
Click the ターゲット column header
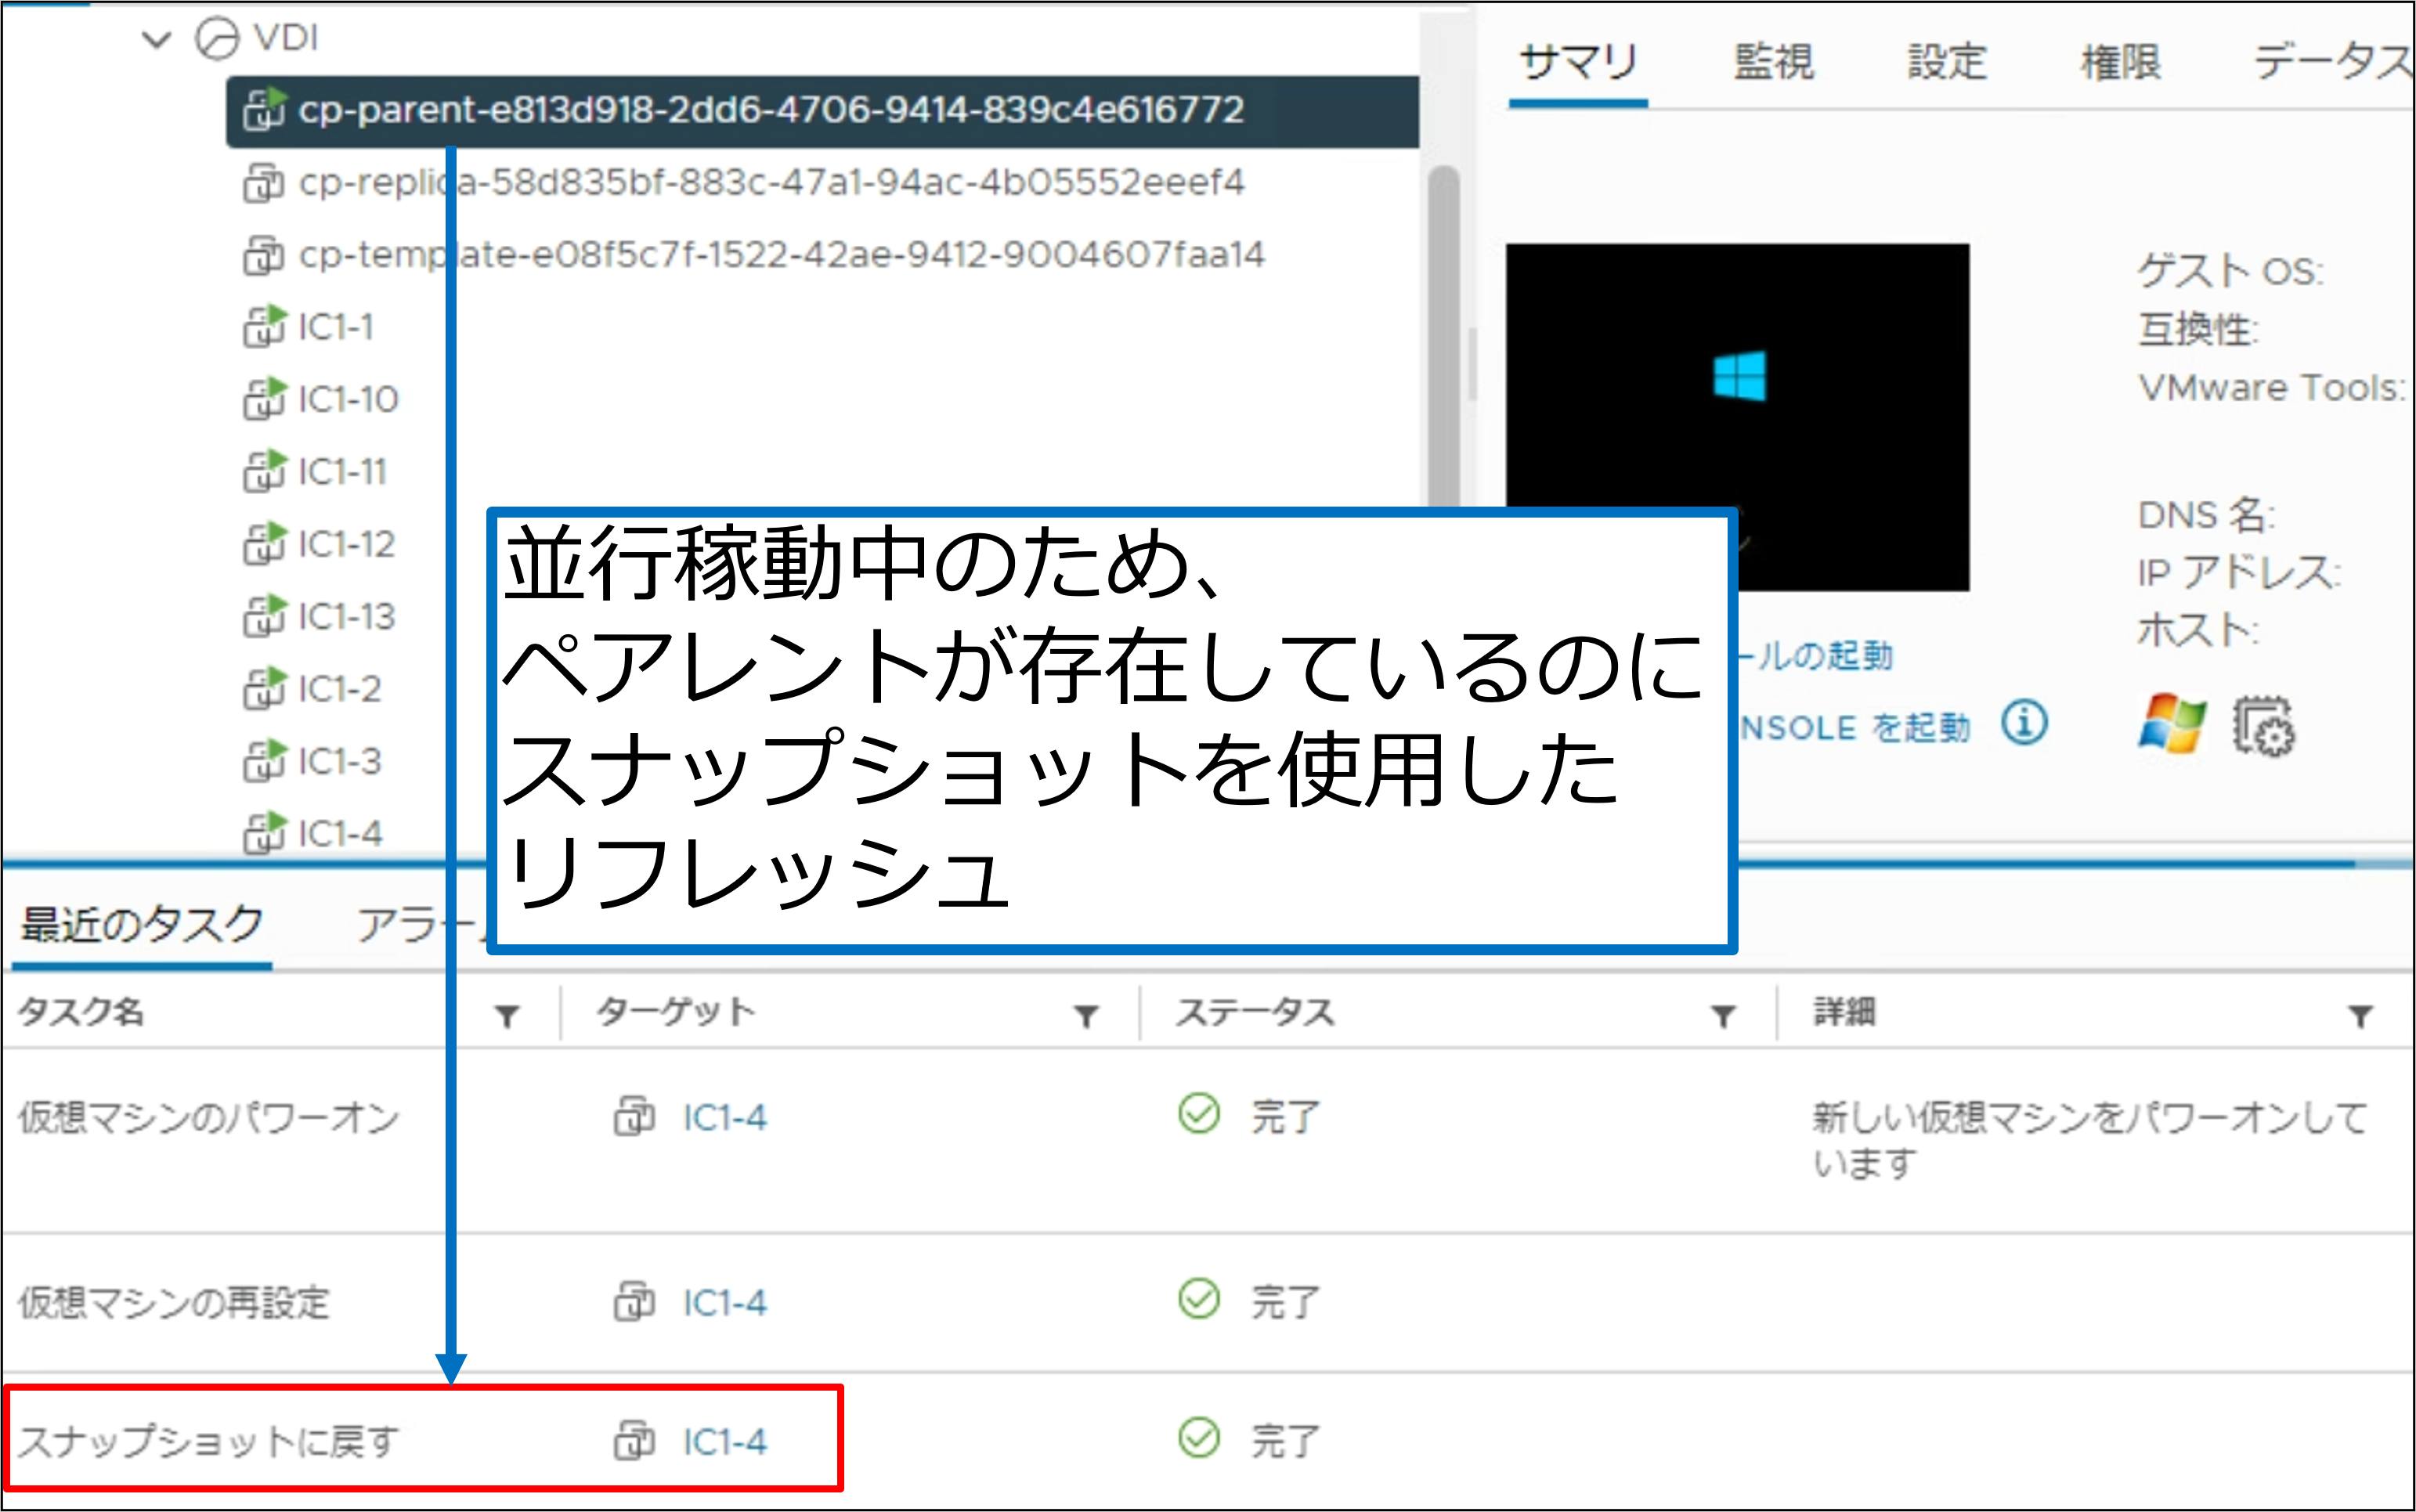(x=676, y=1012)
